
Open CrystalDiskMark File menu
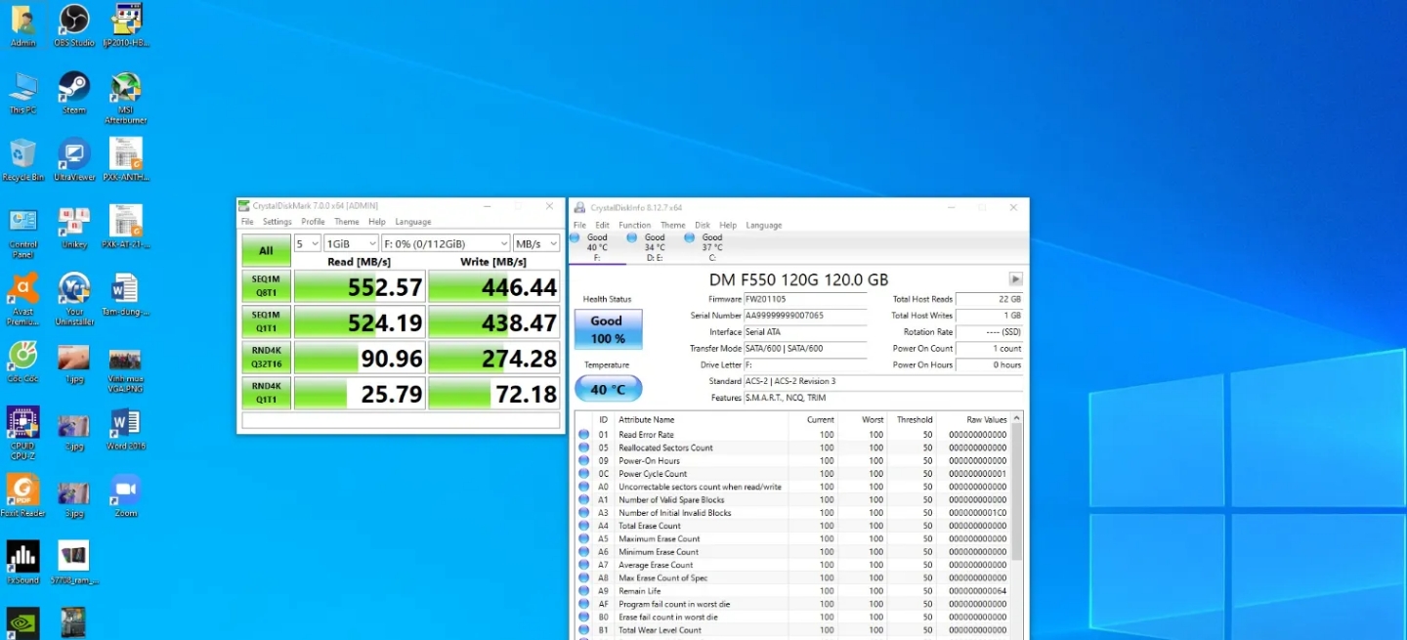248,222
